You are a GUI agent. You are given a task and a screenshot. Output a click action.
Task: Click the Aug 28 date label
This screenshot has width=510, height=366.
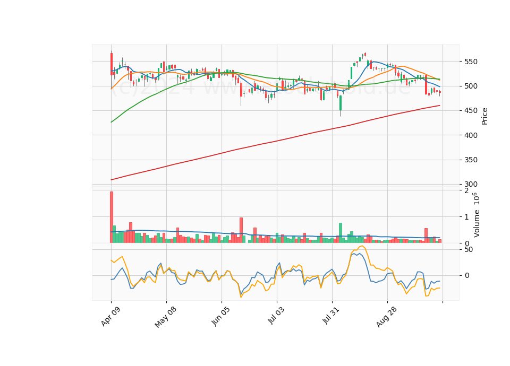click(x=386, y=317)
